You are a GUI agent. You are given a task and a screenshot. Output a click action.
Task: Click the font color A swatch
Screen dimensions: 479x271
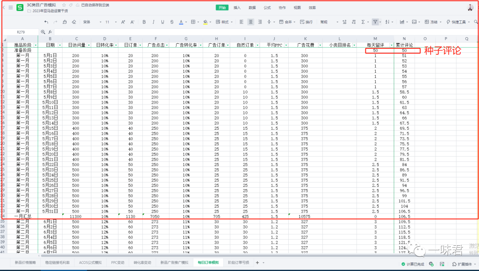(181, 22)
